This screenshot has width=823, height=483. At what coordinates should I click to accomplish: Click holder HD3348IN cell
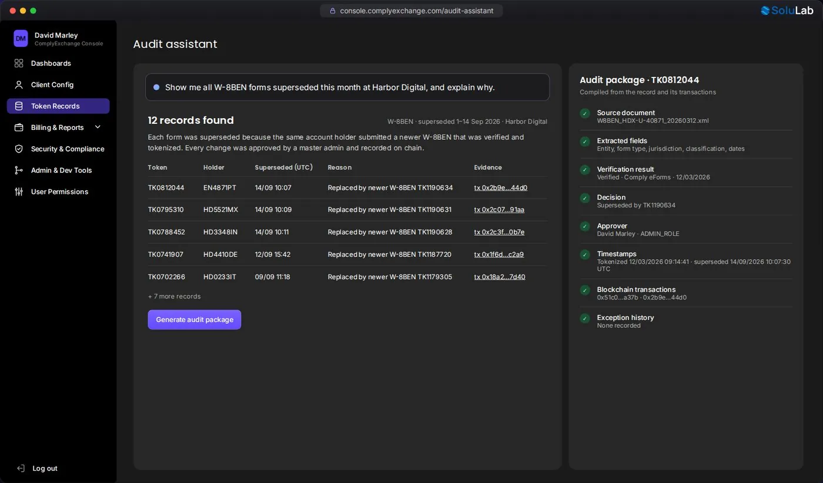coord(220,232)
